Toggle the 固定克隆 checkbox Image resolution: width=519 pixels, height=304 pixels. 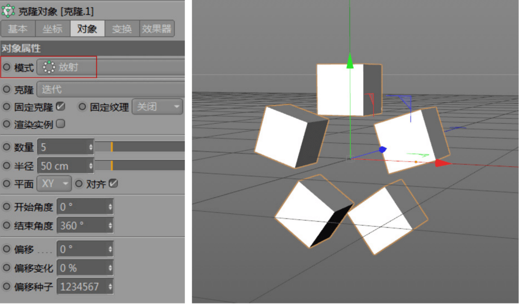(61, 106)
